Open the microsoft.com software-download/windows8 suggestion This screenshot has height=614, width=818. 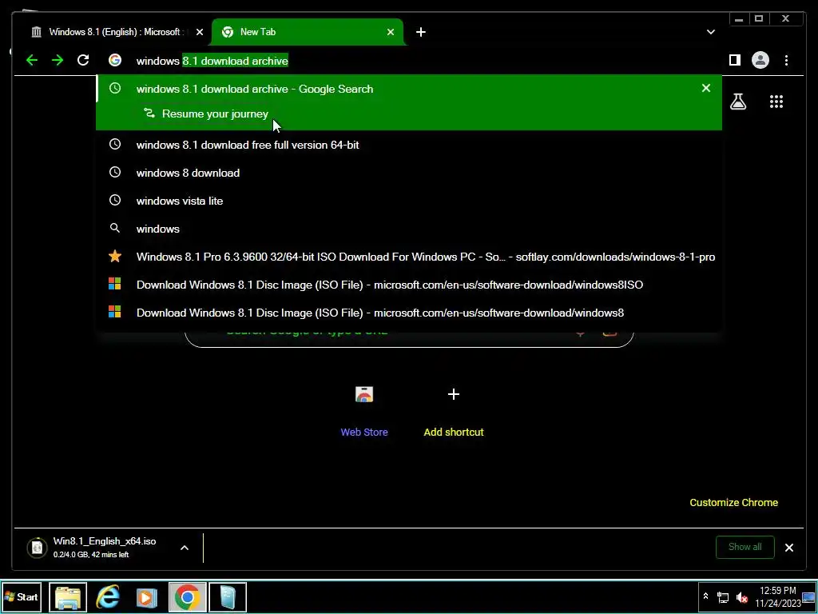tap(409, 313)
